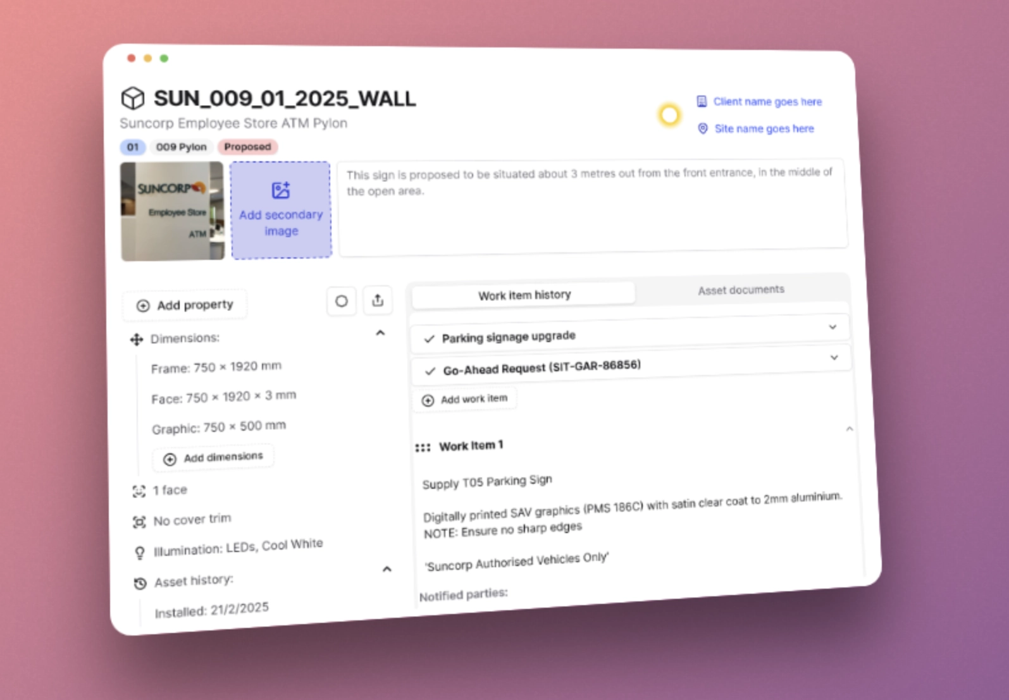Click the checkmark on Parking signage upgrade
Viewport: 1009px width, 700px height.
pyautogui.click(x=429, y=339)
